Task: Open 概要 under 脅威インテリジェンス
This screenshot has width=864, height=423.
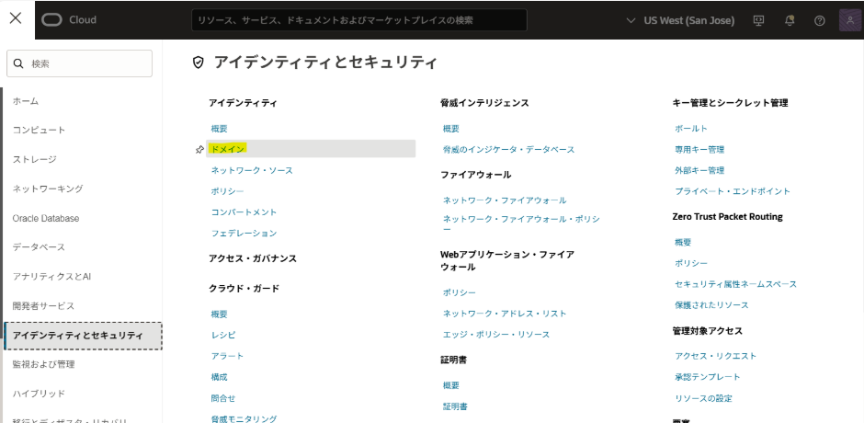Action: (x=451, y=129)
